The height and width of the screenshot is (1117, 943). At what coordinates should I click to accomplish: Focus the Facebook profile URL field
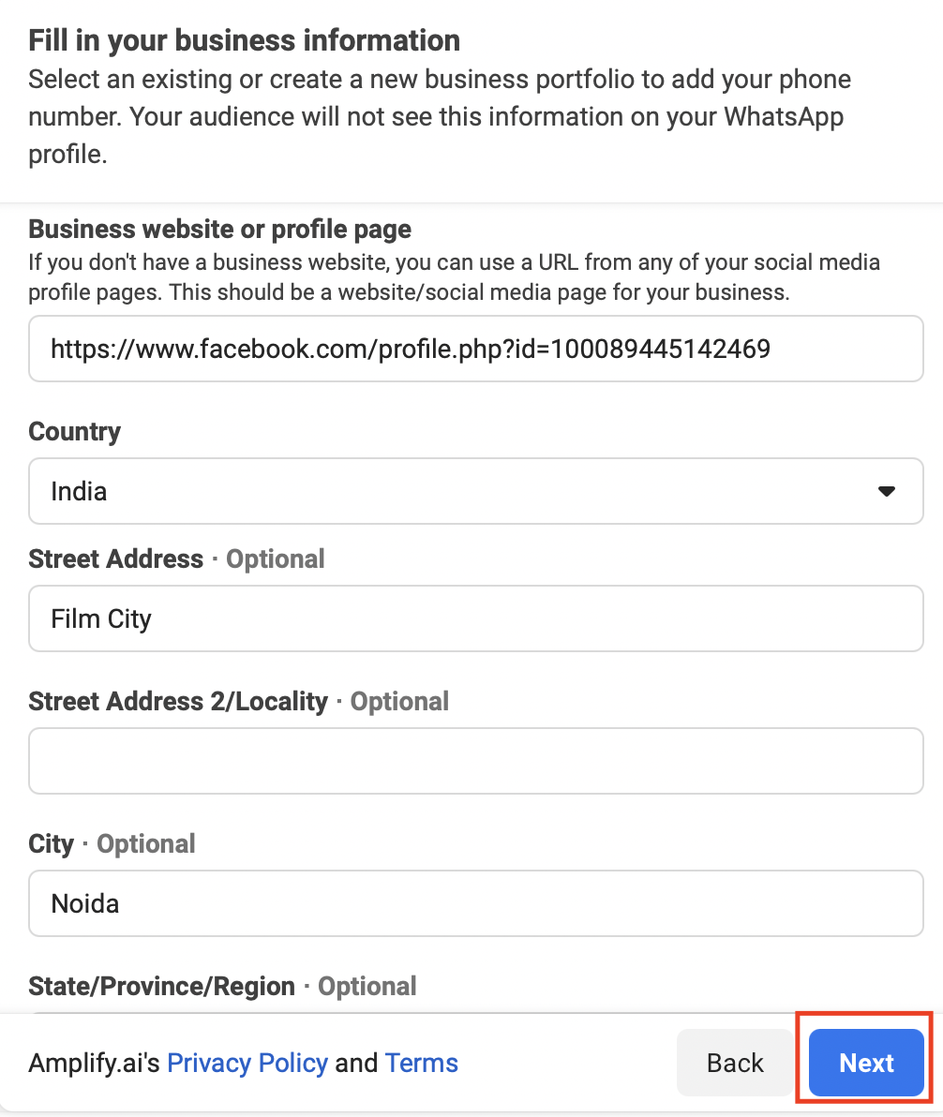pos(476,349)
